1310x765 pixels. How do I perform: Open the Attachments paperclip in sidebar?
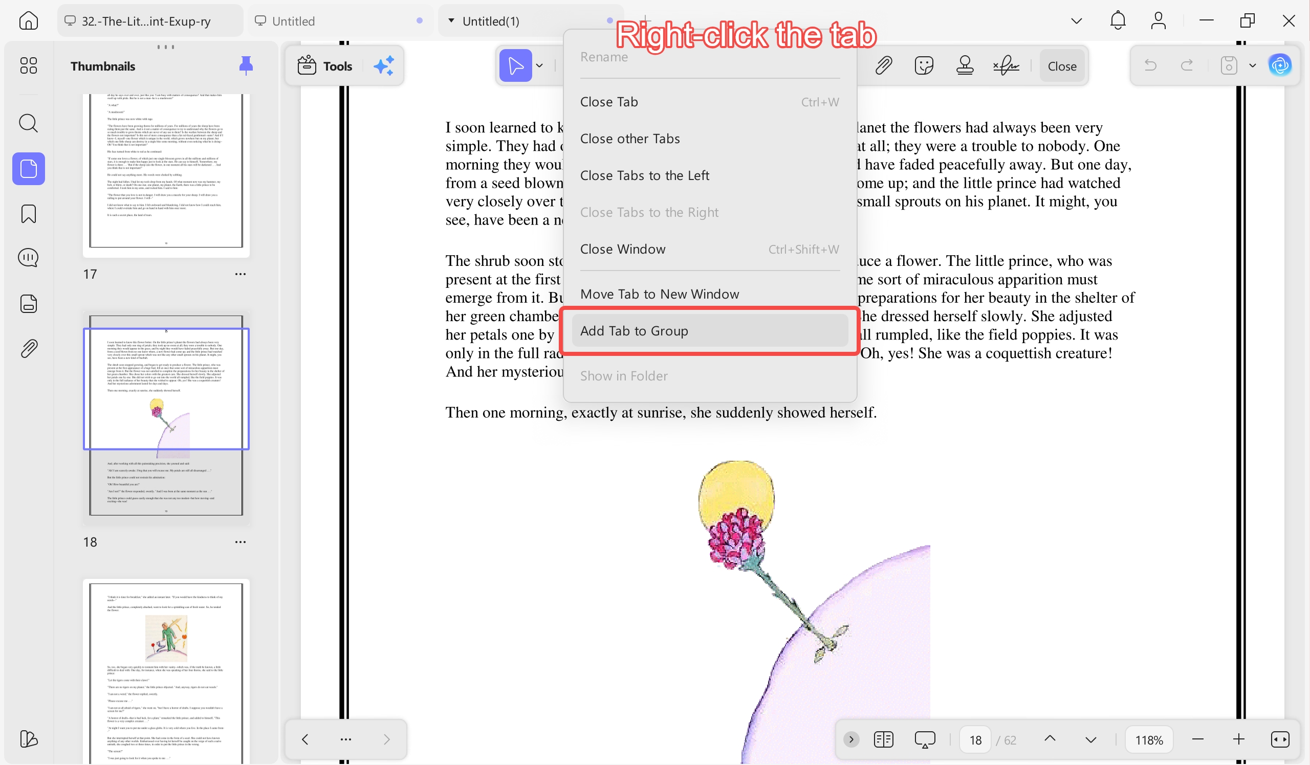click(x=29, y=348)
